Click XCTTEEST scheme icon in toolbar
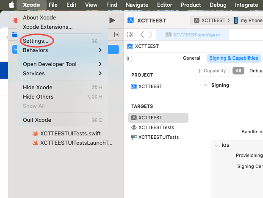The height and width of the screenshot is (198, 263). point(197,20)
